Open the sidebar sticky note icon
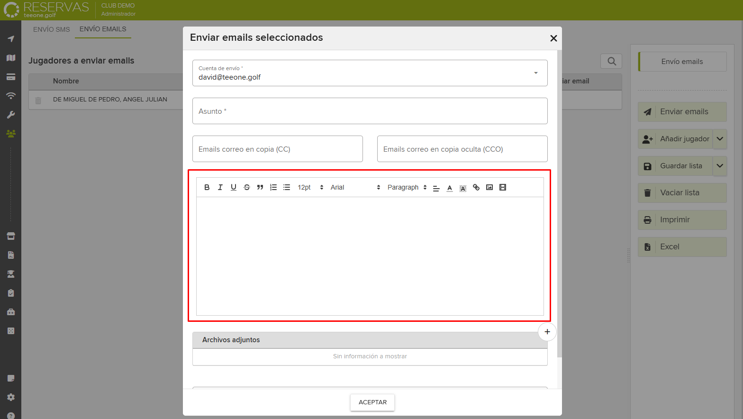The height and width of the screenshot is (419, 743). point(11,378)
